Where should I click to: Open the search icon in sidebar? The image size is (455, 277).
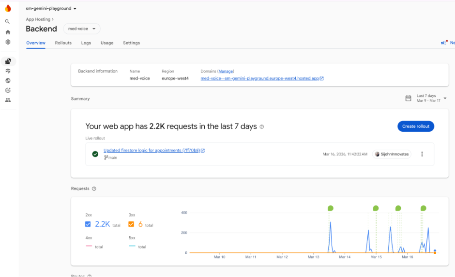coord(8,21)
